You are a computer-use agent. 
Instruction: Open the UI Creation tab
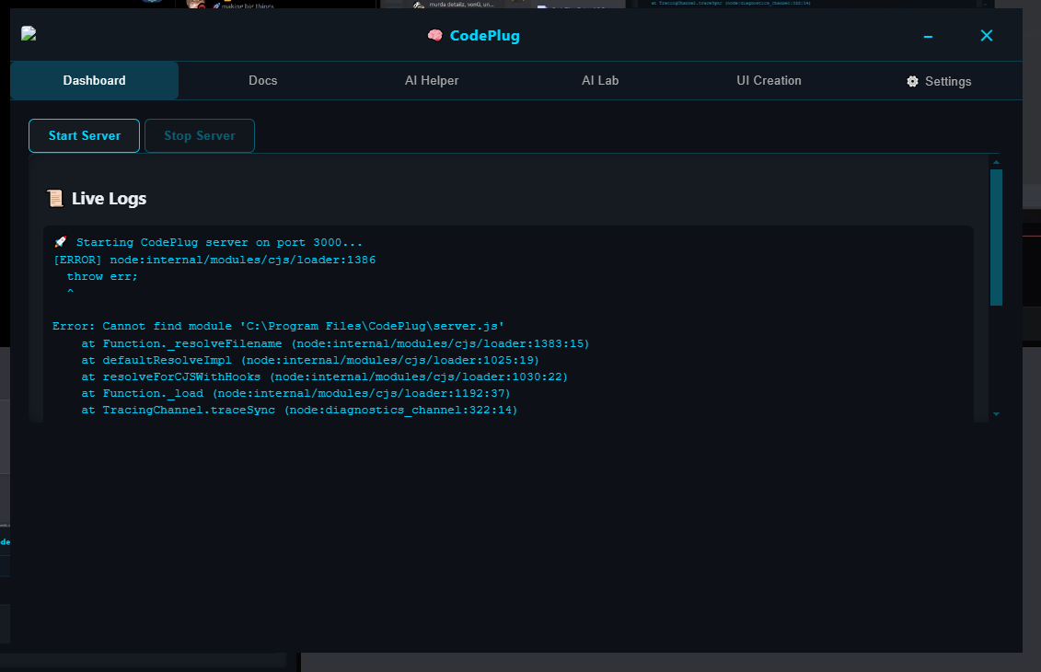pyautogui.click(x=769, y=80)
